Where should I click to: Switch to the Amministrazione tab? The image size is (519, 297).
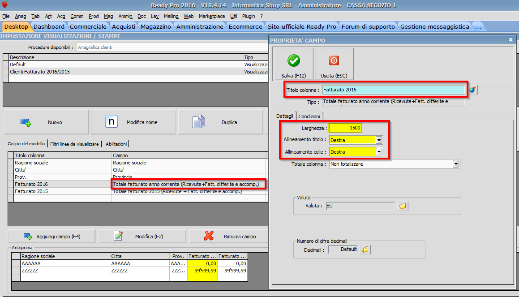200,26
